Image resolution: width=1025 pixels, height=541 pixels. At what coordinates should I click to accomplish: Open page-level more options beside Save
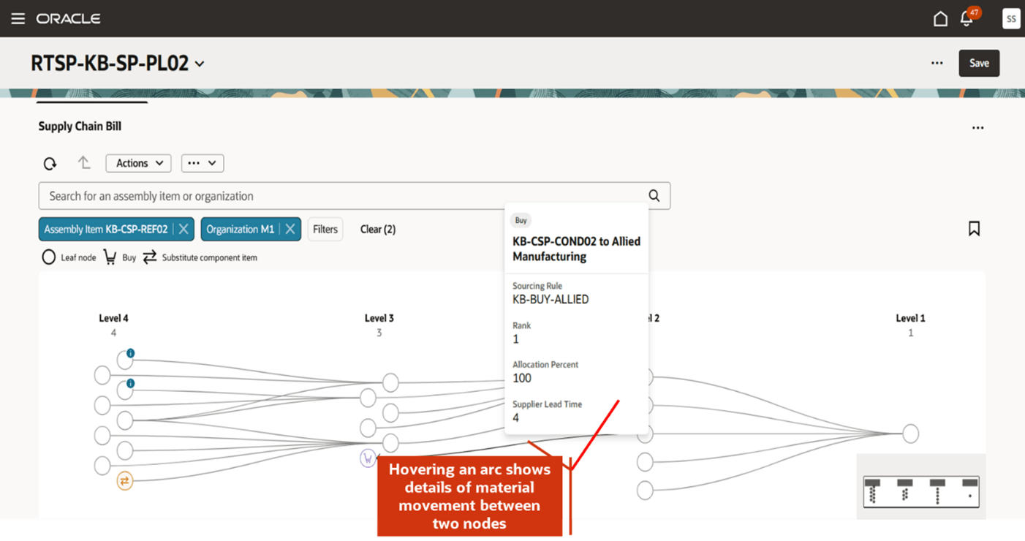937,63
